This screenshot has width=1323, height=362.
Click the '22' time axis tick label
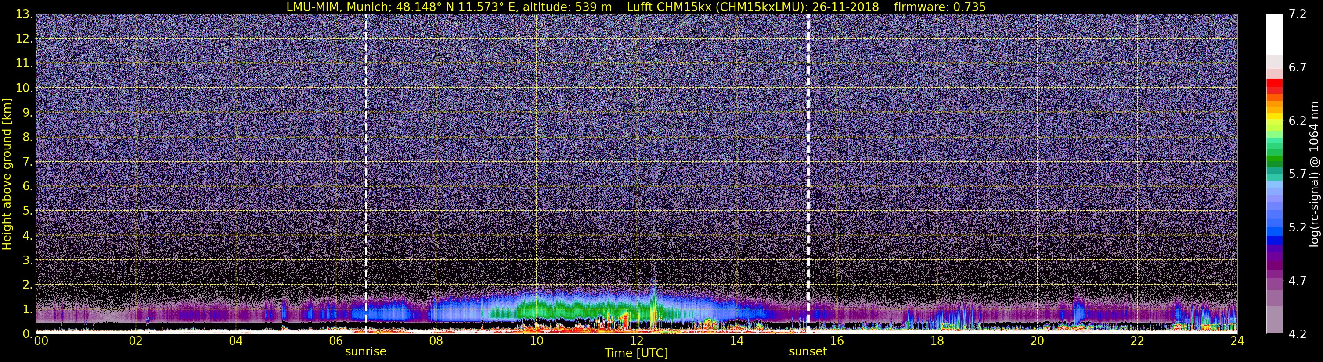tap(1137, 341)
